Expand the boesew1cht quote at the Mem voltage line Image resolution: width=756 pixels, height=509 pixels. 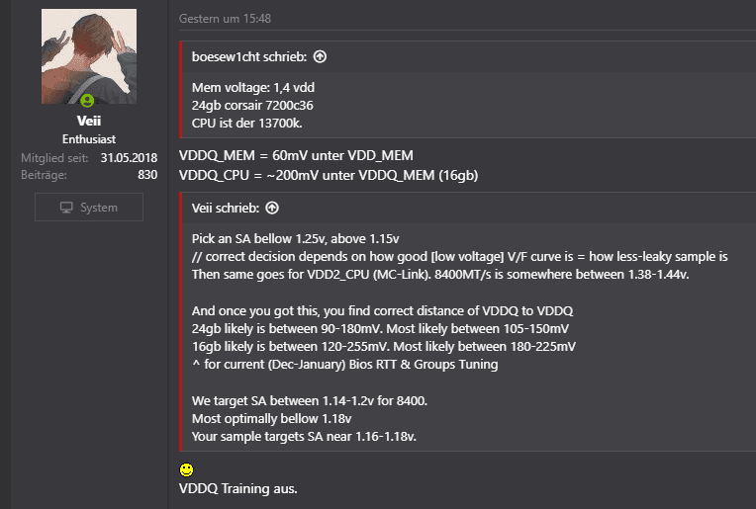(252, 87)
